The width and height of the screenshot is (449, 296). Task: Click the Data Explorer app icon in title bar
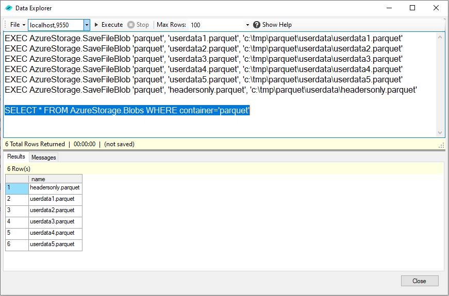tap(9, 8)
